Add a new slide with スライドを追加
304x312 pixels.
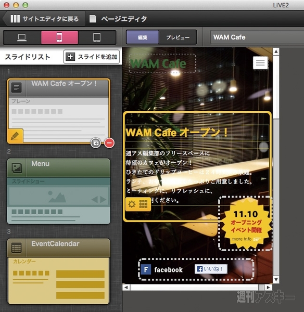point(92,57)
